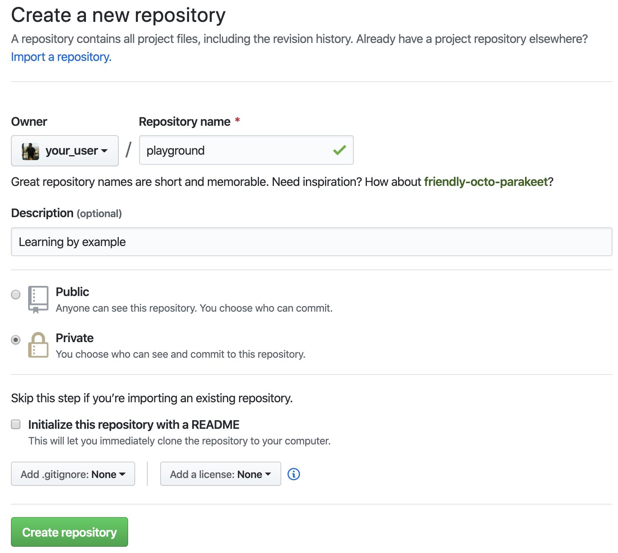The height and width of the screenshot is (553, 618).
Task: Click the padlock icon beside Private
Action: coord(38,345)
